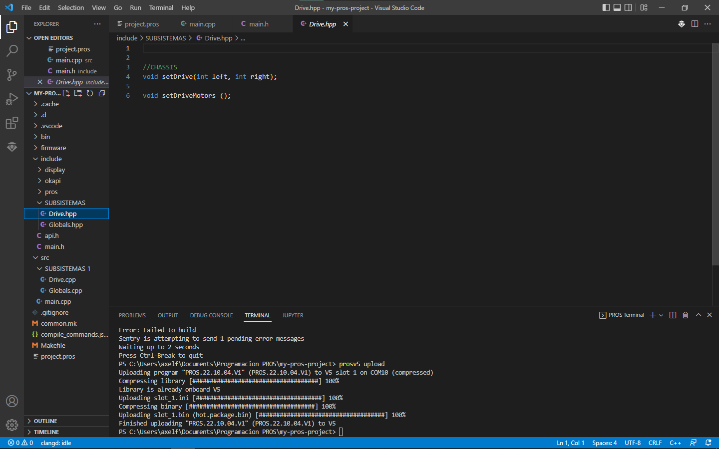Open the Terminal menu
The image size is (719, 449).
click(x=161, y=7)
